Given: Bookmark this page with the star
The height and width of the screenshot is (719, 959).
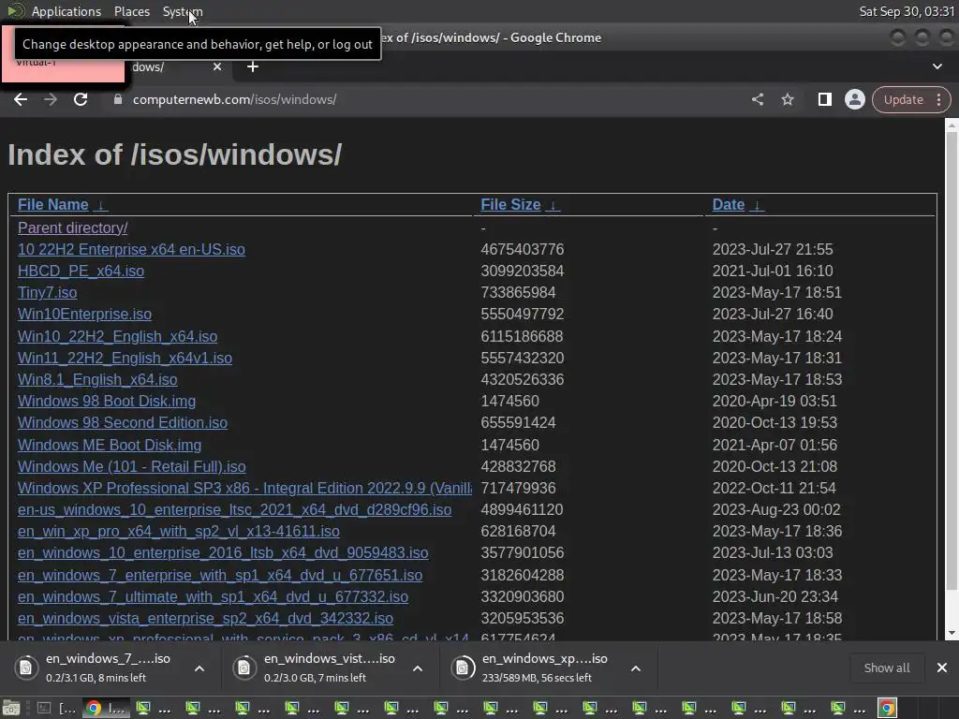Looking at the screenshot, I should (x=787, y=99).
